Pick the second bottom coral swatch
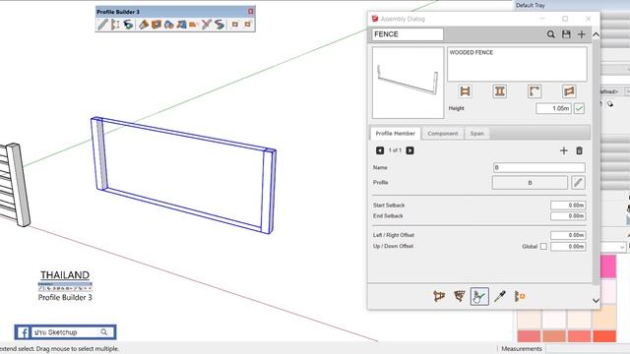The image size is (630, 354). click(x=554, y=336)
